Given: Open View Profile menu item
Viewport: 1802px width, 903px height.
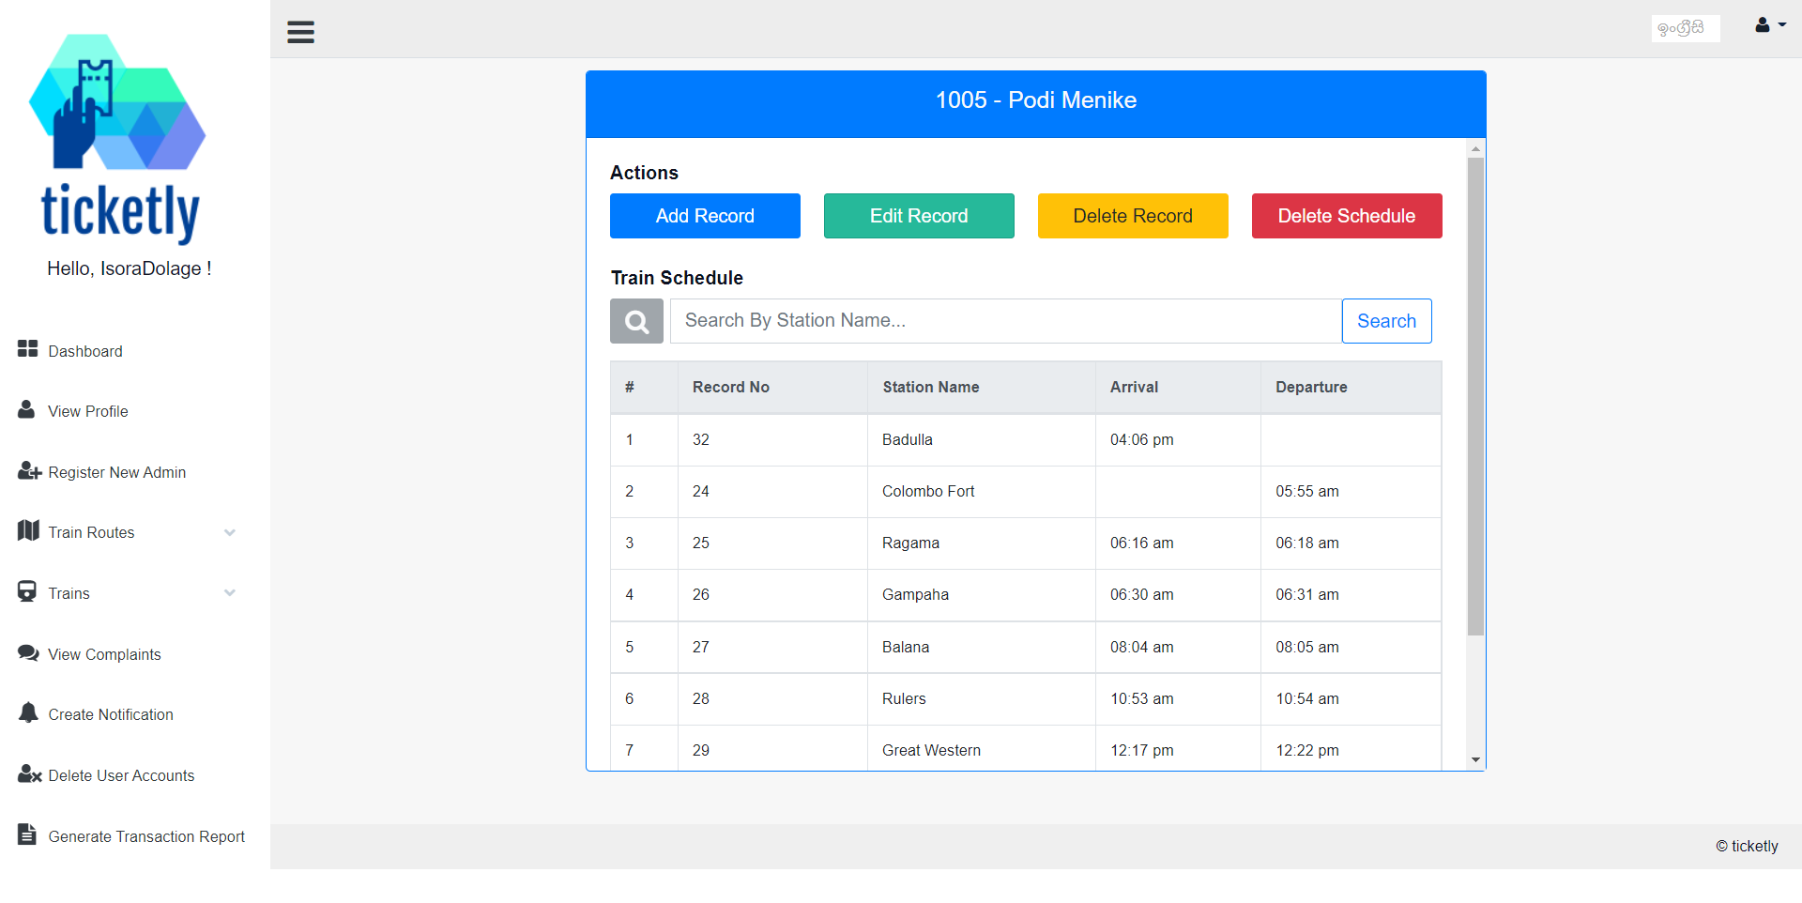Looking at the screenshot, I should coord(88,411).
